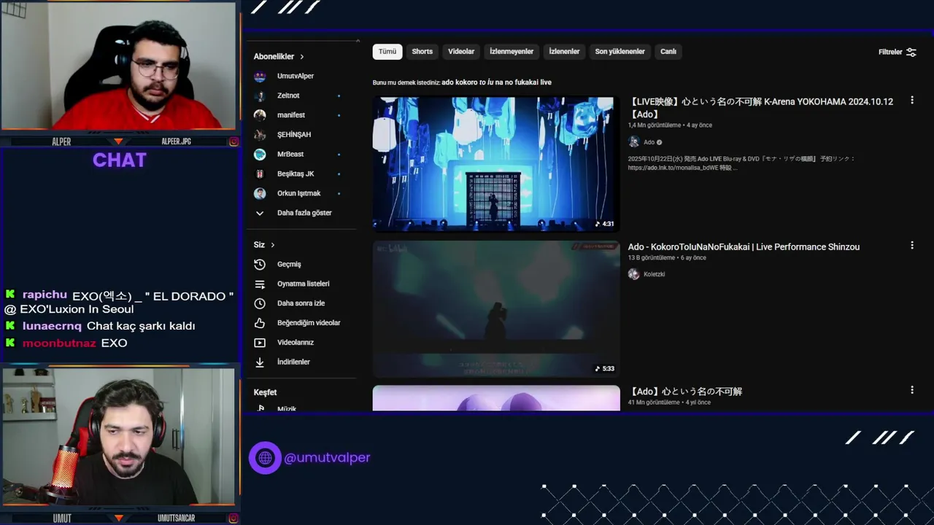
Task: Open Ado - KokoroToIuNaNoFukakai Live Performance title
Action: pyautogui.click(x=744, y=247)
